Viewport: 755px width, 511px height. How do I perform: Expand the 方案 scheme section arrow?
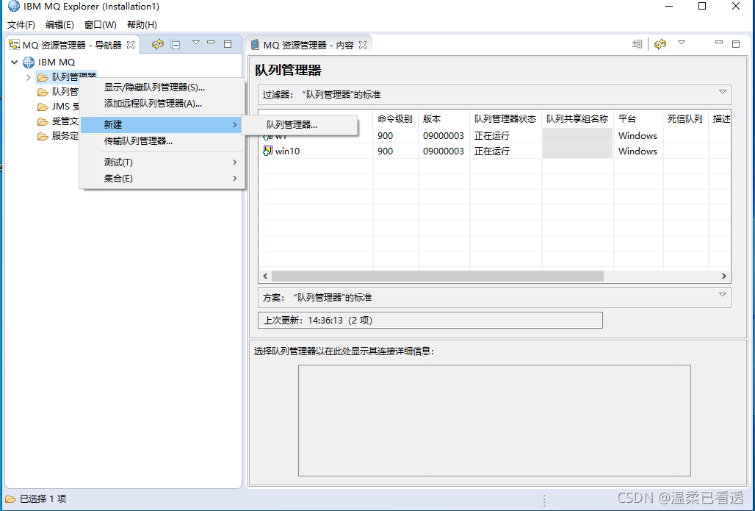[722, 295]
